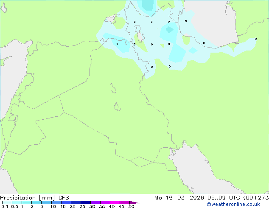Pick the 10–15 mm legend swatch
The image size is (269, 208).
click(x=56, y=202)
